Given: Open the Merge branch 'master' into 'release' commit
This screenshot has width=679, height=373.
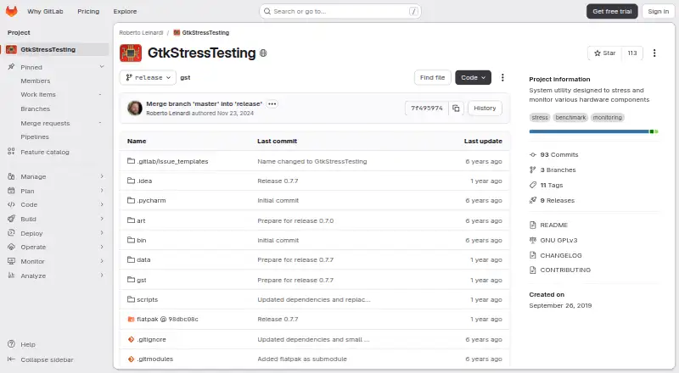Looking at the screenshot, I should pos(204,104).
